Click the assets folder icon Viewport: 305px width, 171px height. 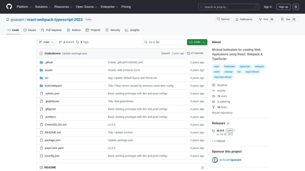pos(41,70)
